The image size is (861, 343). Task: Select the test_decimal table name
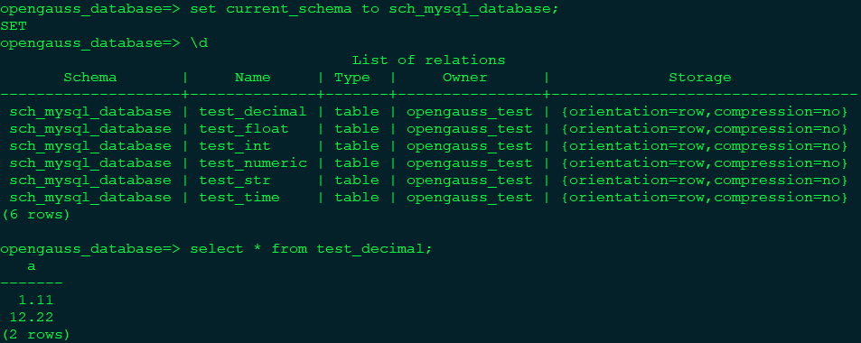tap(253, 112)
